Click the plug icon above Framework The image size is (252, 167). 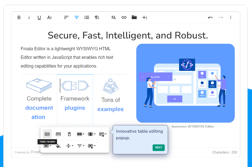point(75,86)
